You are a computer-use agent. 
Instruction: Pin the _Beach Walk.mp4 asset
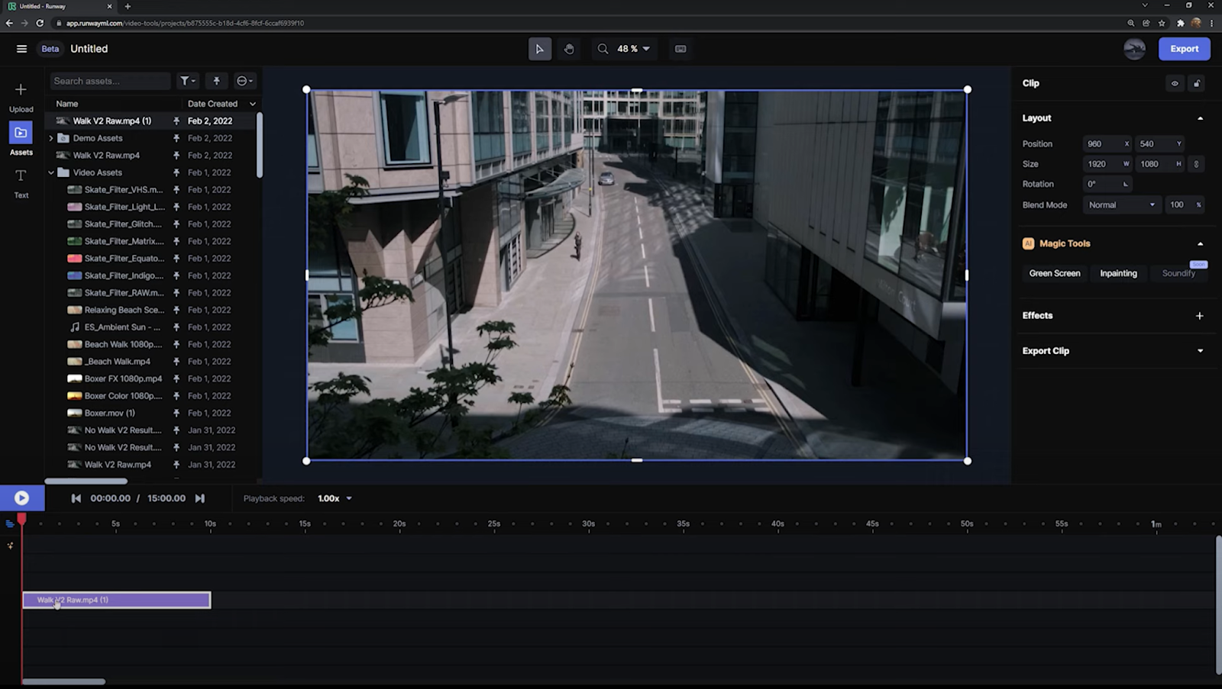pyautogui.click(x=176, y=362)
